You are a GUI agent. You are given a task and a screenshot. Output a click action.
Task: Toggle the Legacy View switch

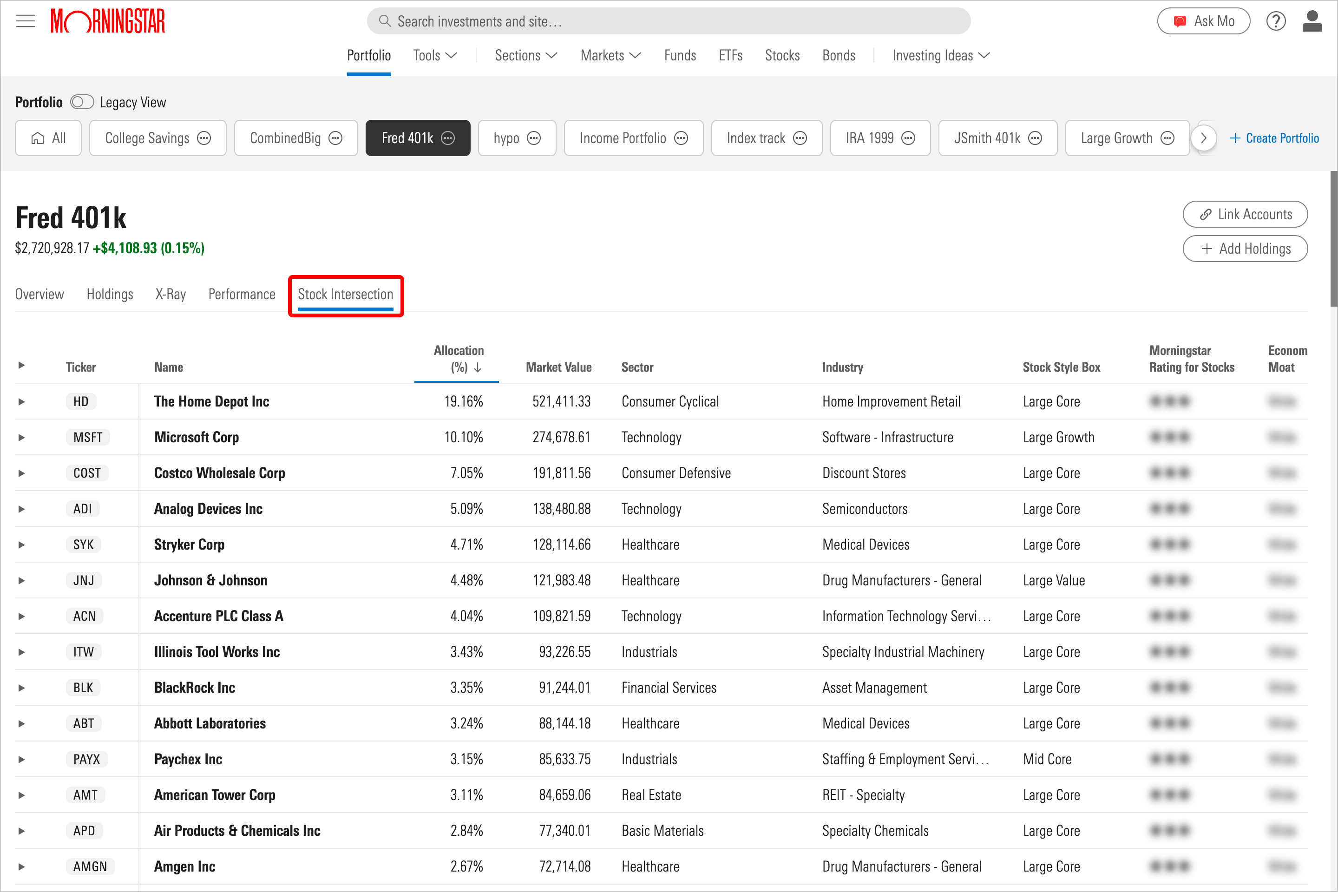click(x=82, y=102)
